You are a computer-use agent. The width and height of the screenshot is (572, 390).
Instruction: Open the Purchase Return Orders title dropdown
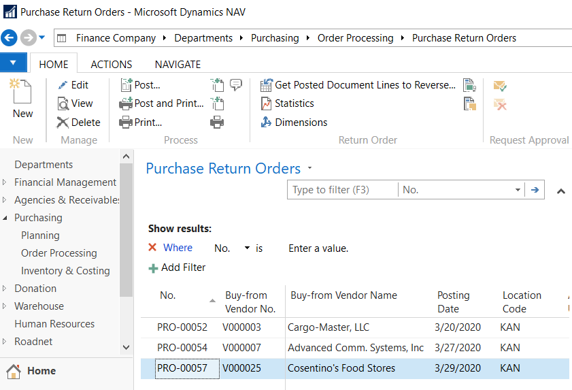click(x=310, y=167)
